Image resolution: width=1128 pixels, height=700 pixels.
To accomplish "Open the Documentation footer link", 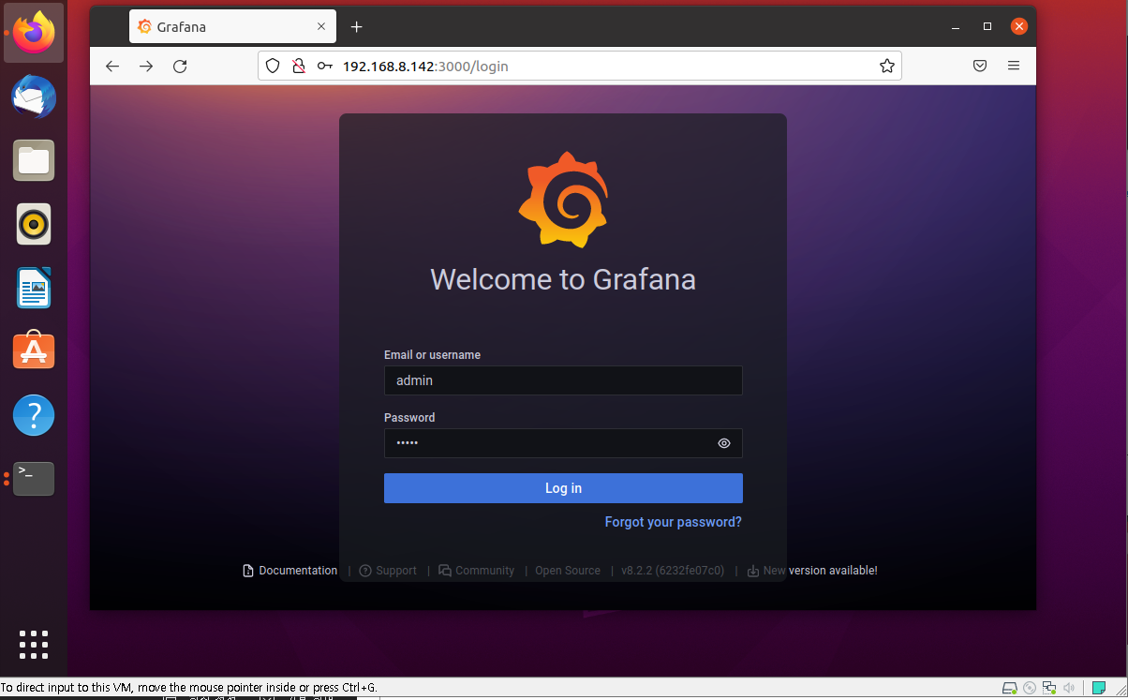I will coord(289,571).
